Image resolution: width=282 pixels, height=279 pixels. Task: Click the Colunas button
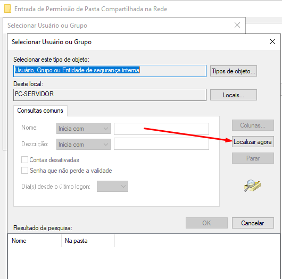point(253,125)
